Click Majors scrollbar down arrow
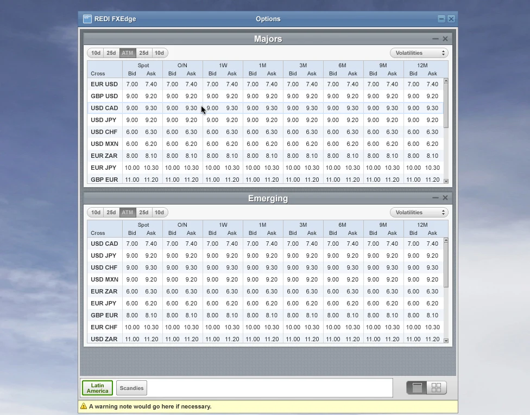The width and height of the screenshot is (530, 415). coord(446,181)
